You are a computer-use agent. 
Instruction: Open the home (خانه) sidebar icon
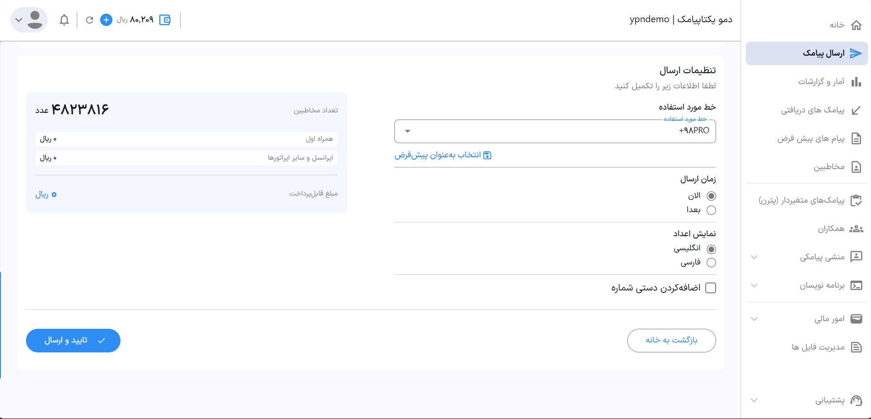(x=856, y=25)
